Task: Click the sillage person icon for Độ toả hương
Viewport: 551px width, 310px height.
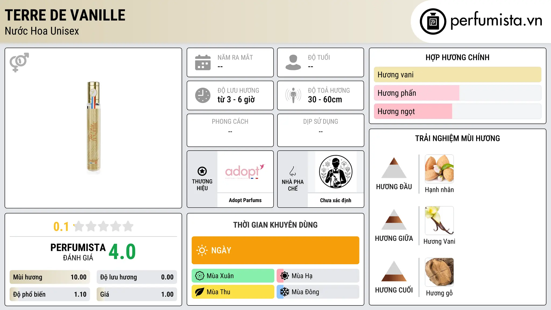Action: pyautogui.click(x=293, y=95)
